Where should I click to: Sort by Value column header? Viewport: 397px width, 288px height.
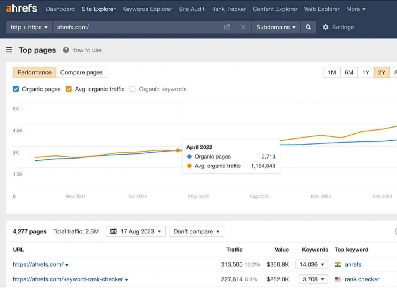click(x=282, y=250)
